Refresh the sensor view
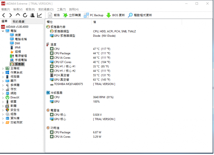This screenshot has height=155, width=214. pyautogui.click(x=25, y=15)
